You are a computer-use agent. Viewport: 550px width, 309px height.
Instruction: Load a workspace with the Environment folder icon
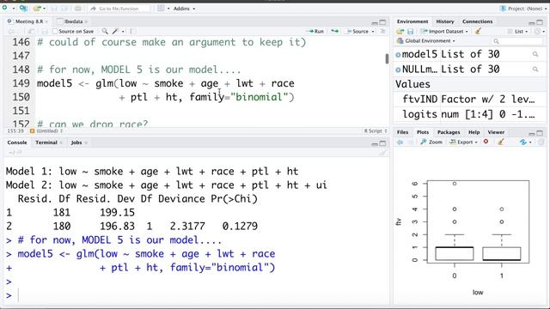tap(400, 32)
